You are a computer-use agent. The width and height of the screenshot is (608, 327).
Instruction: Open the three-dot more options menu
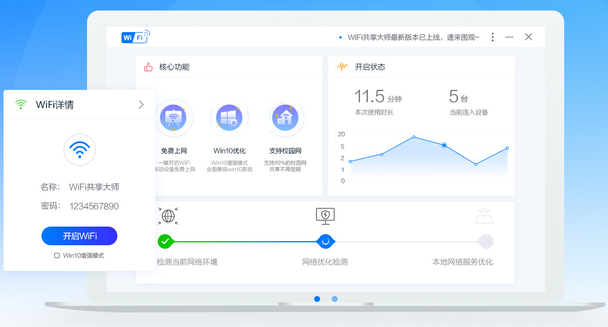pos(492,37)
